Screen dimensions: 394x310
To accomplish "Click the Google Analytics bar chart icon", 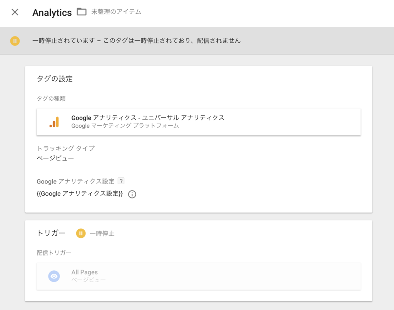I will pos(54,122).
